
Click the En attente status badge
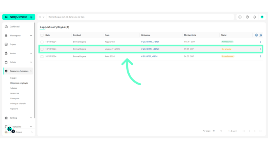pyautogui.click(x=226, y=49)
